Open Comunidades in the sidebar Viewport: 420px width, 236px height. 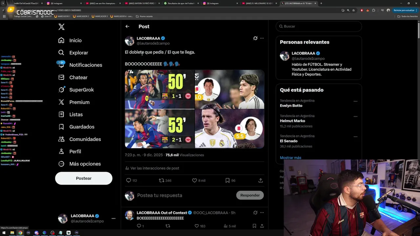(79, 139)
